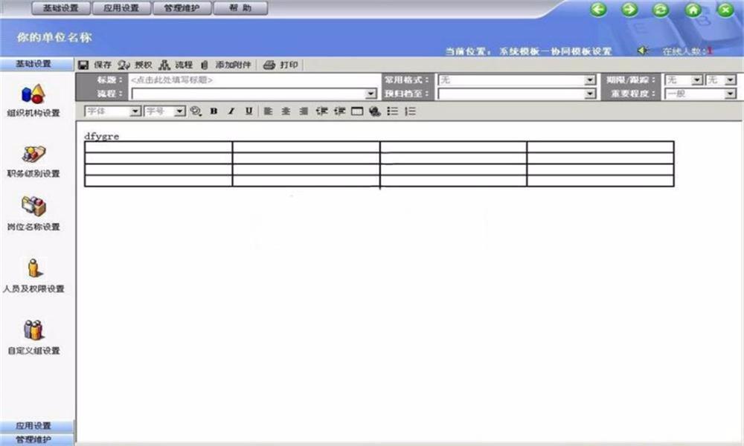Align text right in the editor
The width and height of the screenshot is (744, 446).
304,111
